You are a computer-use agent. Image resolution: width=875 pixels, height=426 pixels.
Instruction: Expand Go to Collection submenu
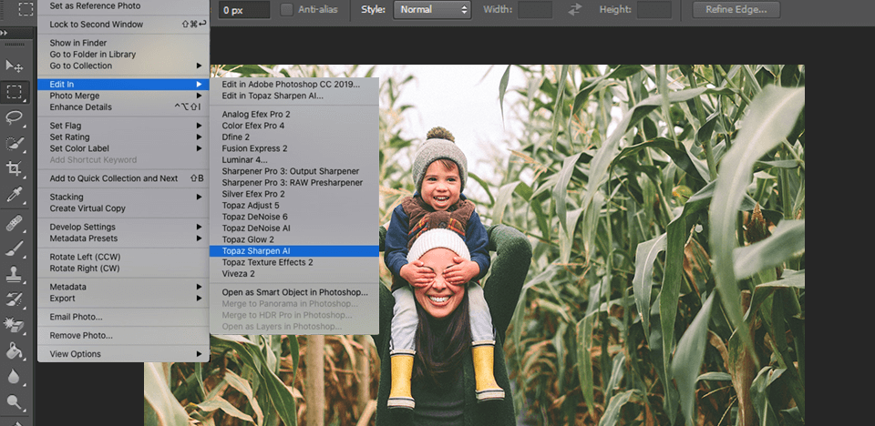(123, 66)
